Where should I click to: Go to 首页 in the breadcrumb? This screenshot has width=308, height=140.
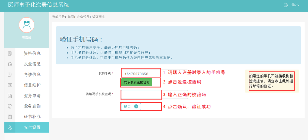click(71, 17)
